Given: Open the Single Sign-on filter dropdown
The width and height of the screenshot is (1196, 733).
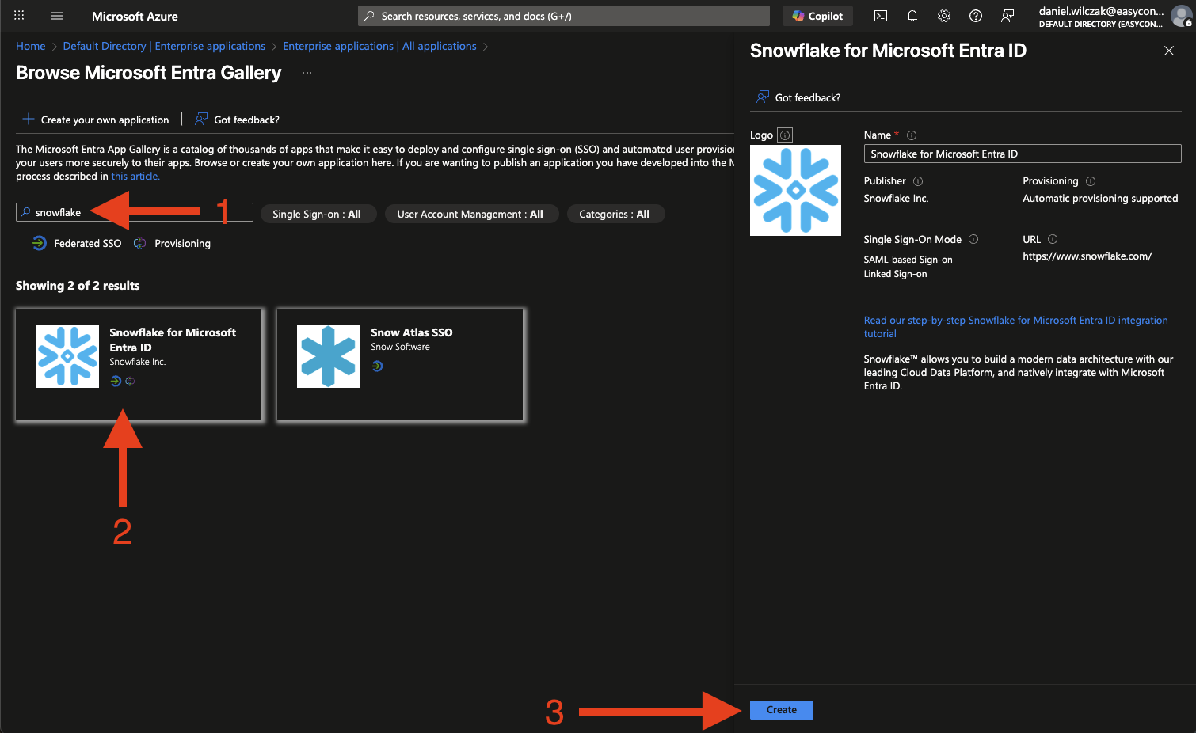Looking at the screenshot, I should pos(317,215).
